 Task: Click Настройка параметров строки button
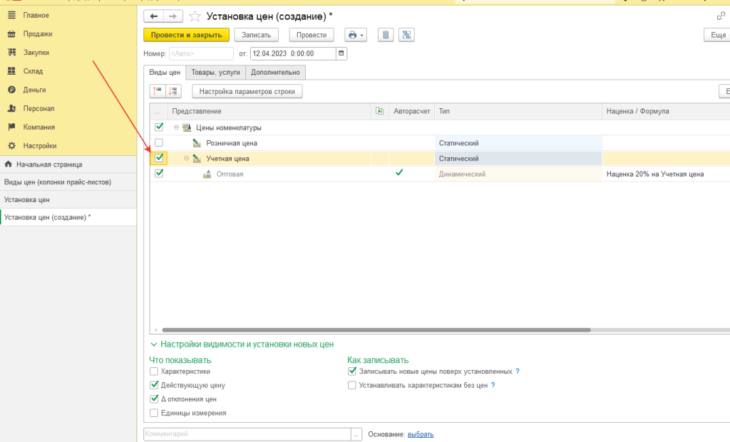(x=247, y=92)
